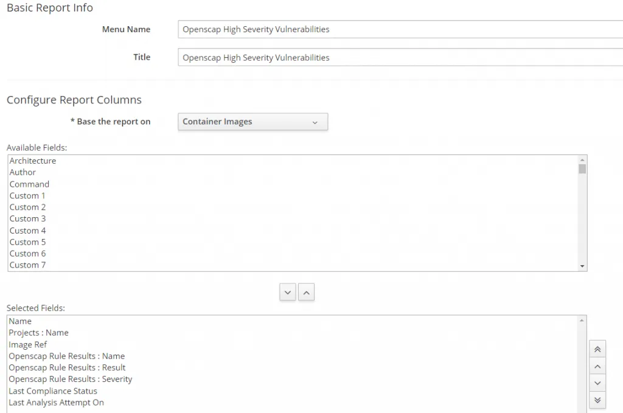Move a field up using the up-arrow button
Screen dimensions: 623x413
(x=306, y=292)
